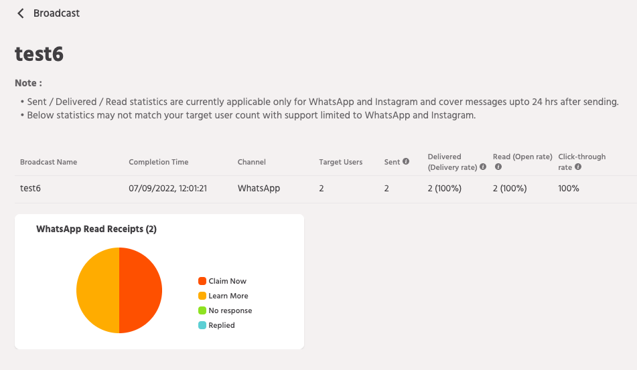
Task: Click the Broadcast Name column header
Action: (x=48, y=162)
